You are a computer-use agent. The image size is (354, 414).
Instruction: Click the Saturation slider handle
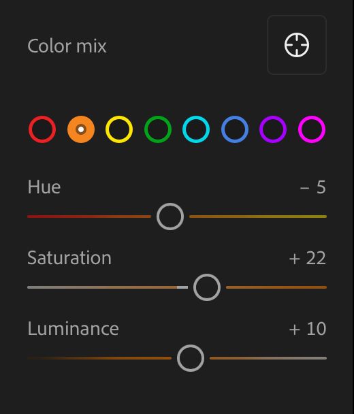tap(207, 287)
